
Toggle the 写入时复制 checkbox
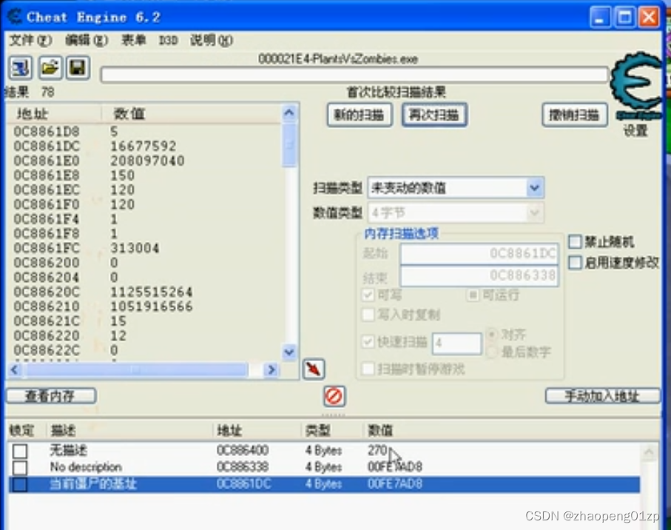coord(368,315)
